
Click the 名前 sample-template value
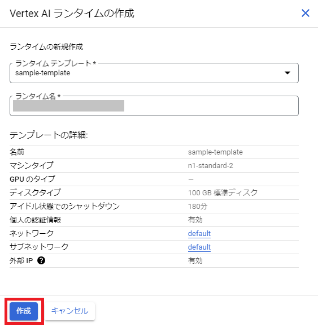point(215,152)
